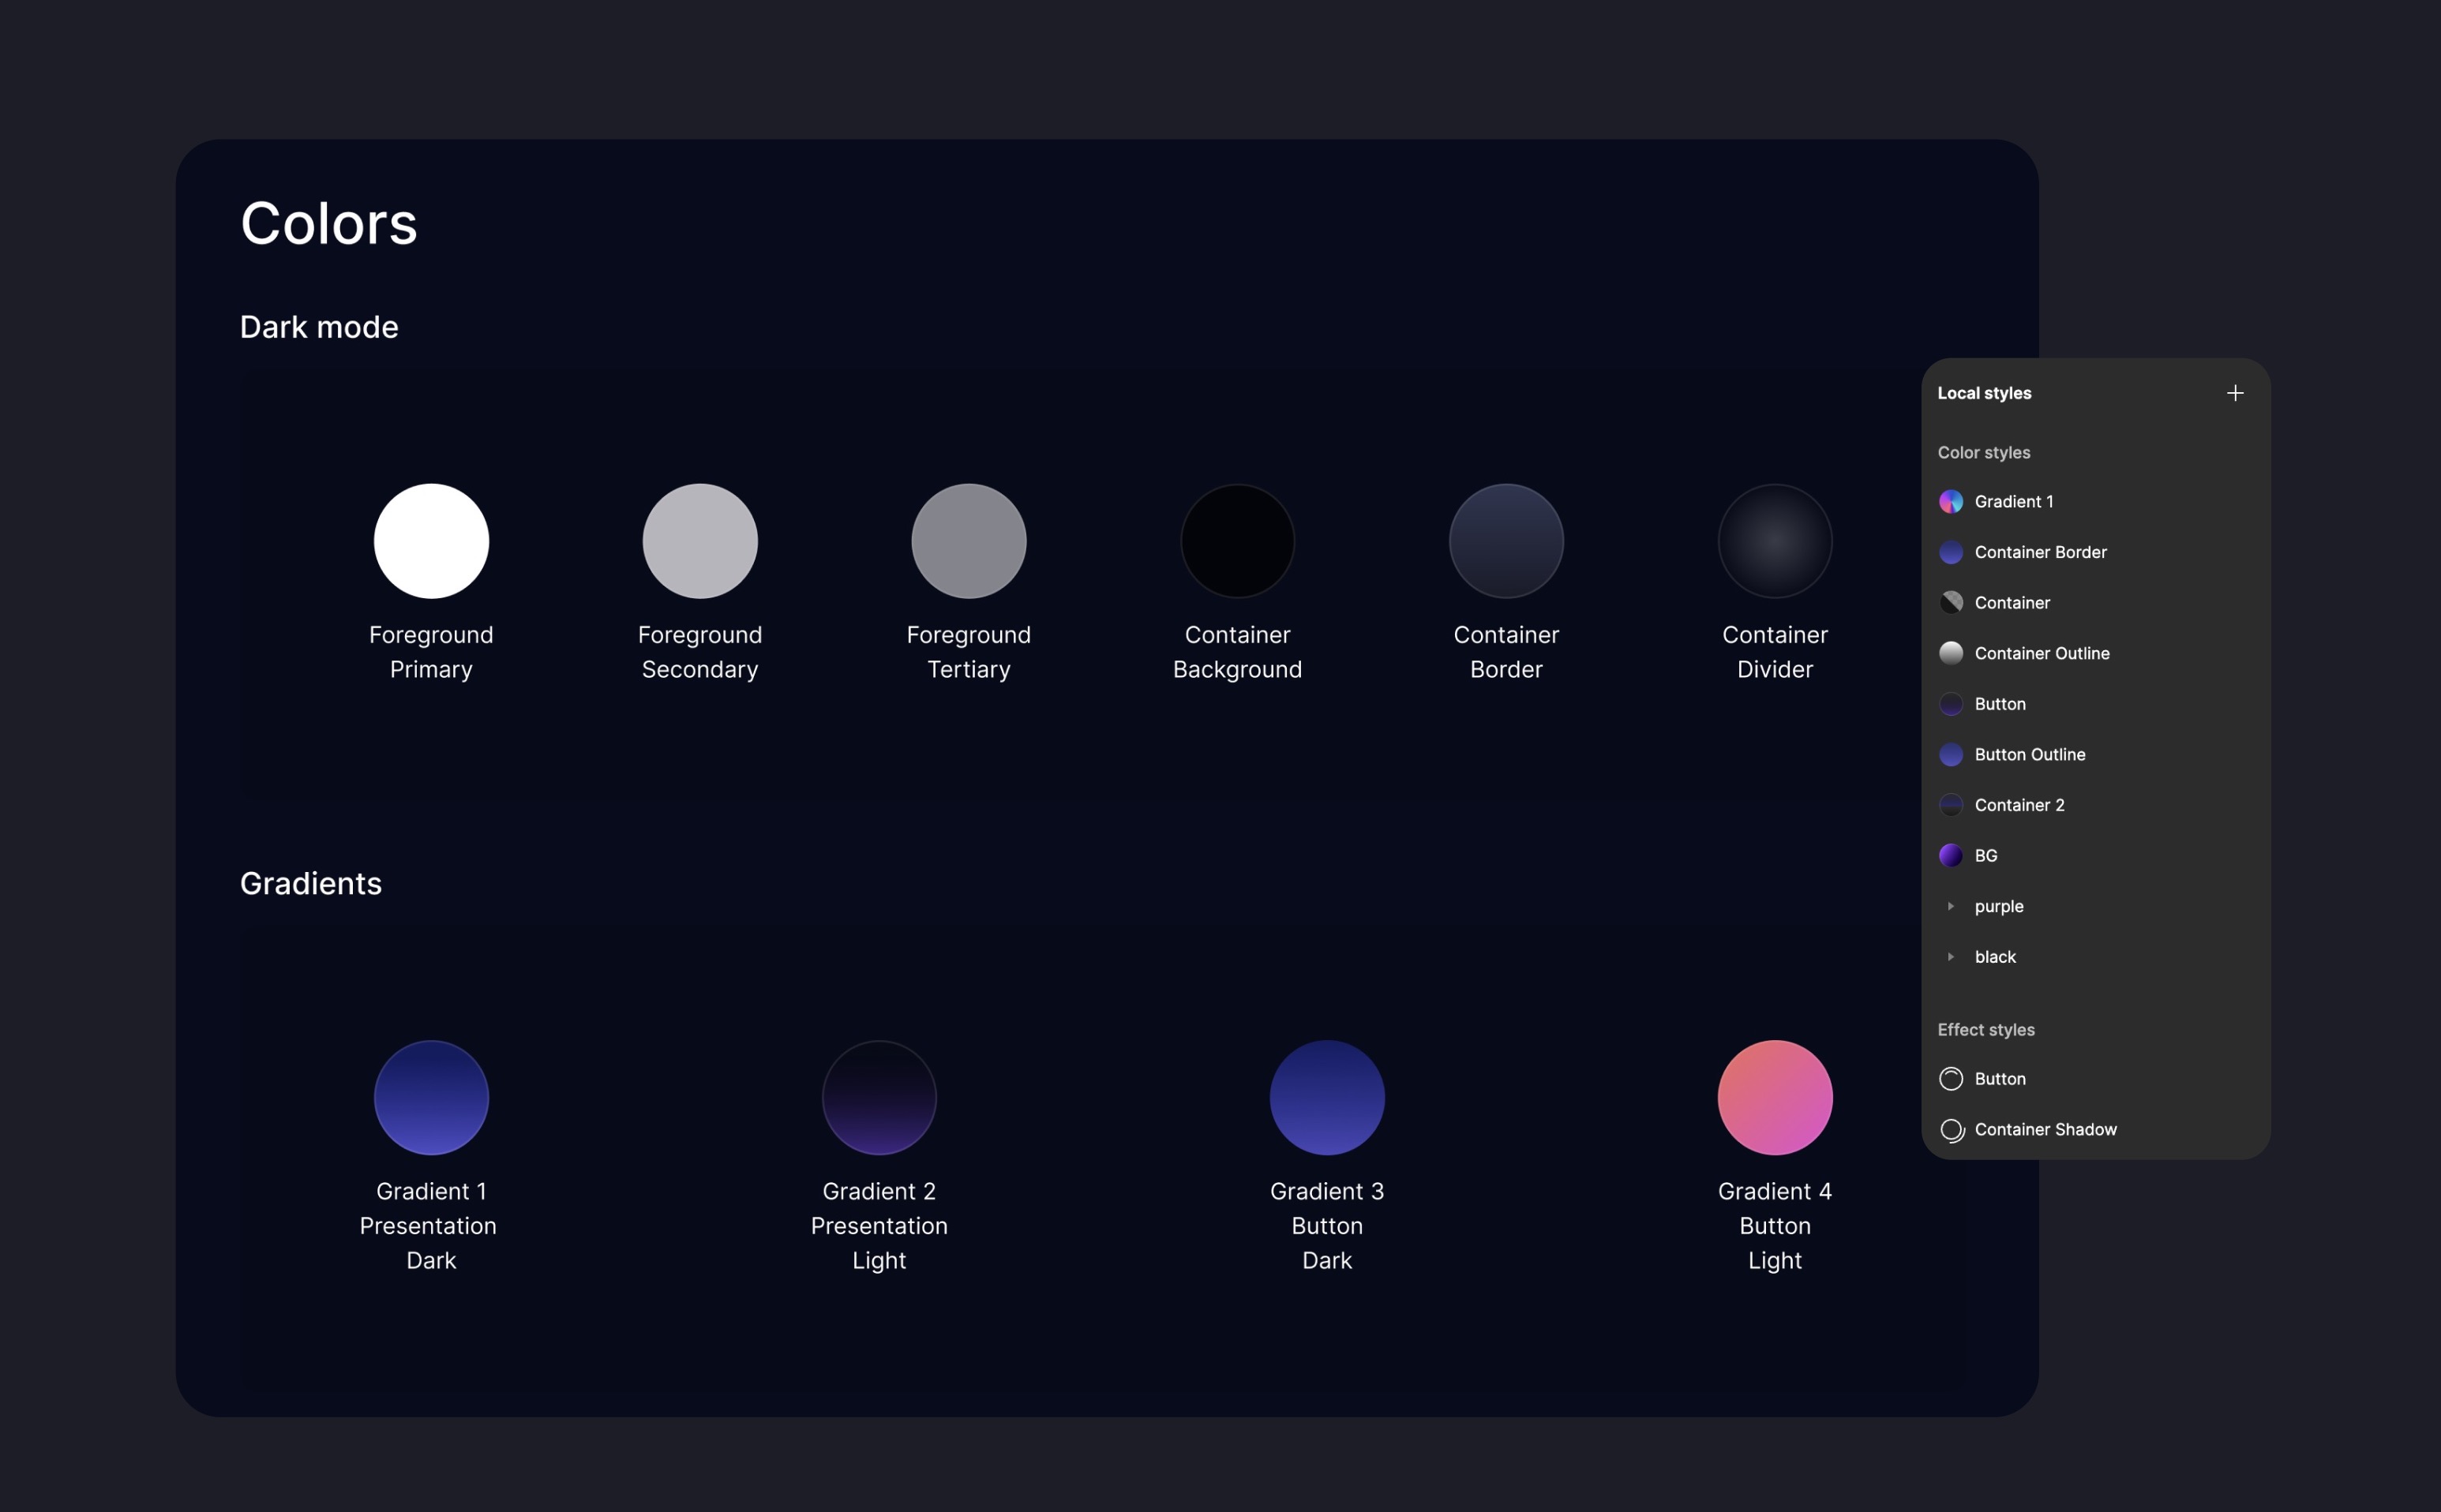The height and width of the screenshot is (1512, 2441).
Task: Click the BG style purple icon
Action: [1950, 856]
